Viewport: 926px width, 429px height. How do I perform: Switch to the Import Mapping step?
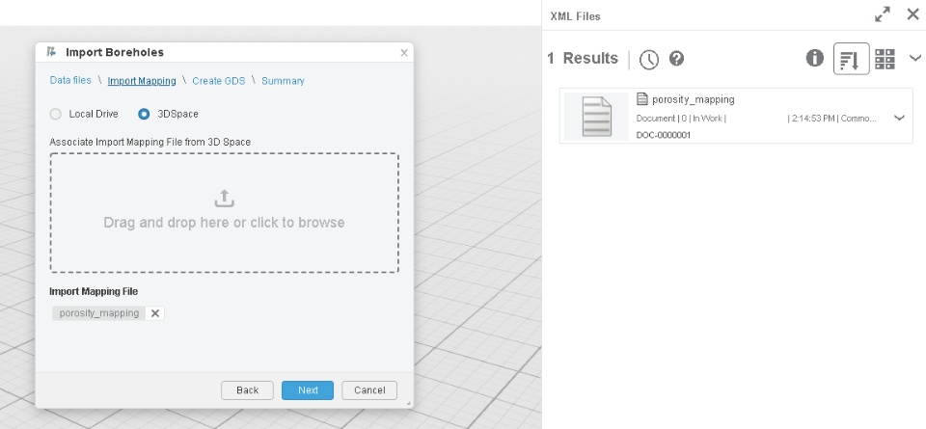(142, 81)
